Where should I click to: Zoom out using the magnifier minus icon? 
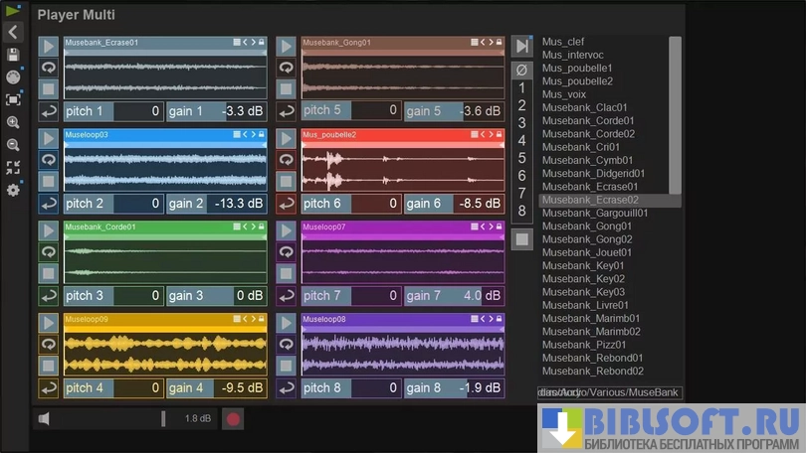(13, 145)
